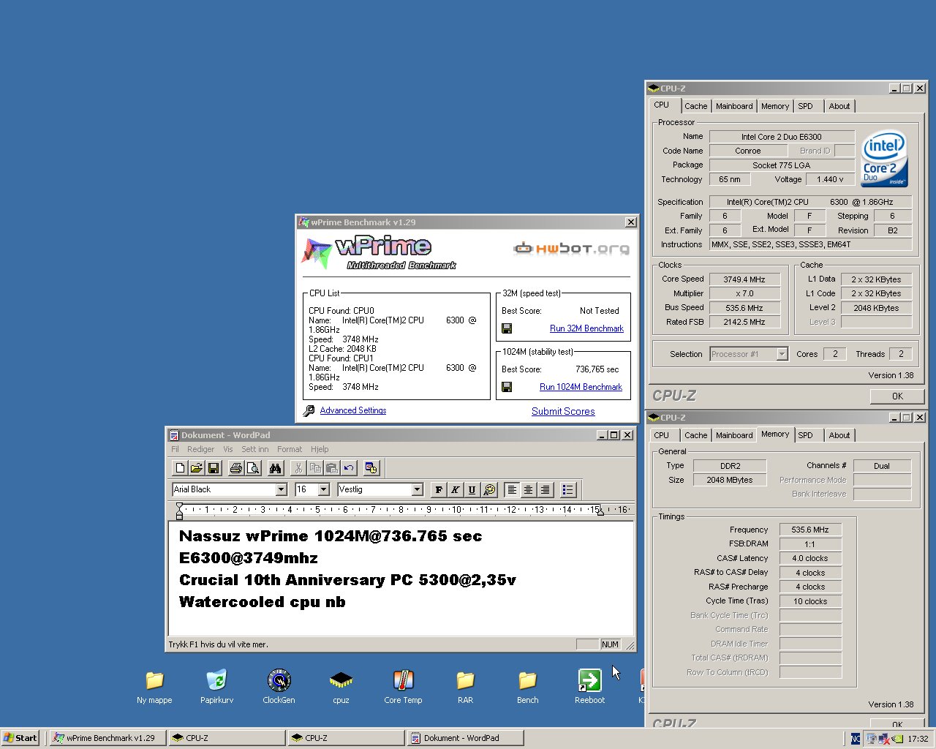Image resolution: width=936 pixels, height=749 pixels.
Task: Click Submit Scores link in wPrime
Action: pyautogui.click(x=563, y=411)
